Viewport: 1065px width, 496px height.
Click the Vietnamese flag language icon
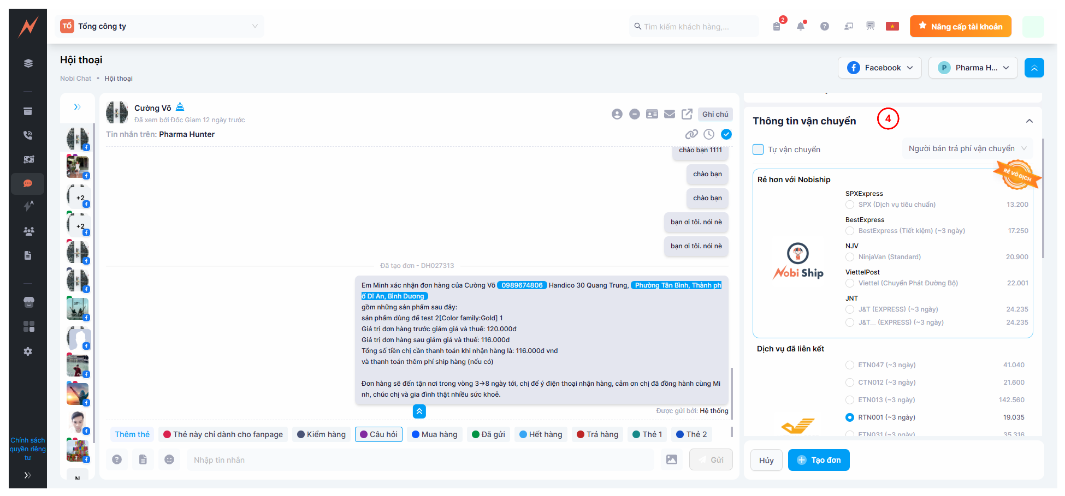pyautogui.click(x=892, y=26)
